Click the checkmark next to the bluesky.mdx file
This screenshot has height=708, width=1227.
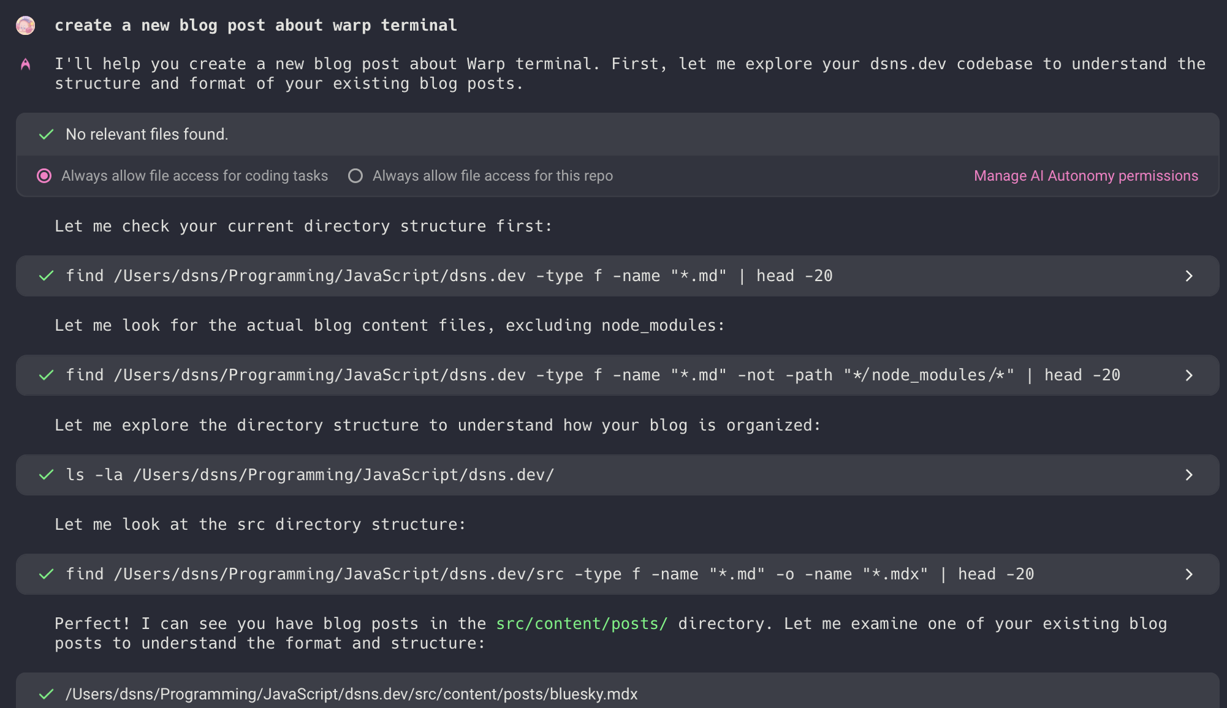coord(47,694)
